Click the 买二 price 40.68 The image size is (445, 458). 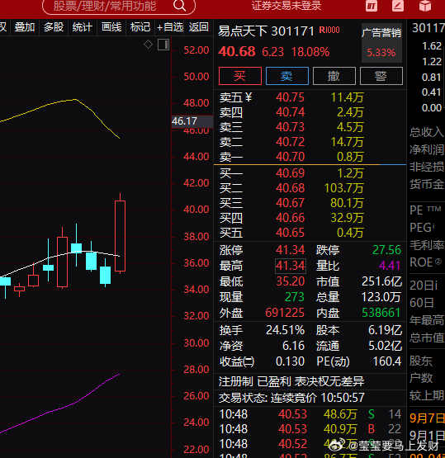click(x=290, y=188)
